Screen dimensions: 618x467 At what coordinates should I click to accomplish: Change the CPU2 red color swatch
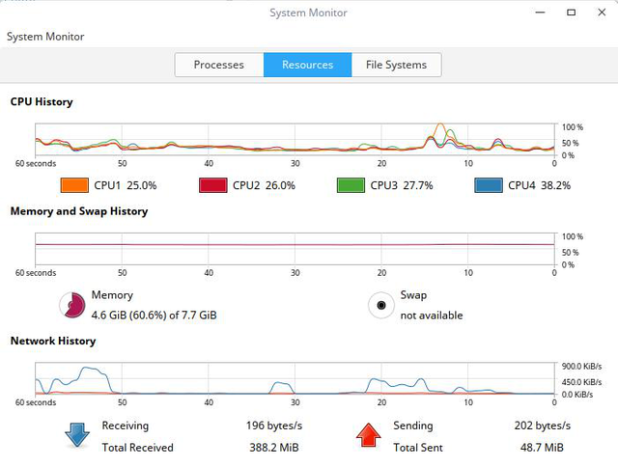pos(213,185)
